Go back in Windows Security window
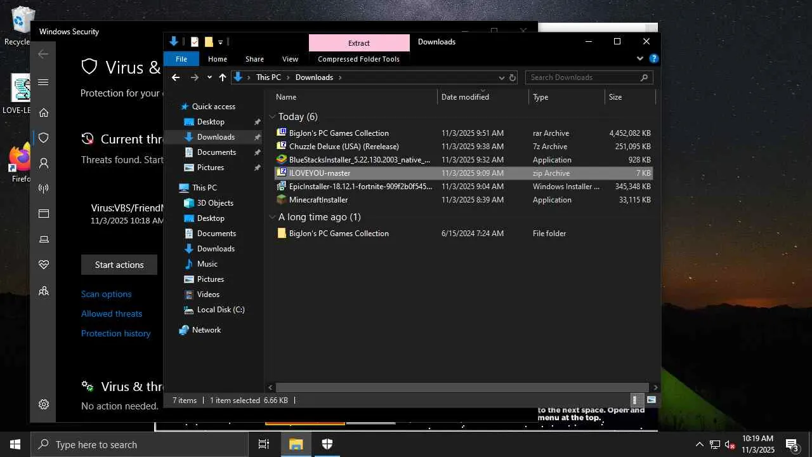 [x=43, y=55]
